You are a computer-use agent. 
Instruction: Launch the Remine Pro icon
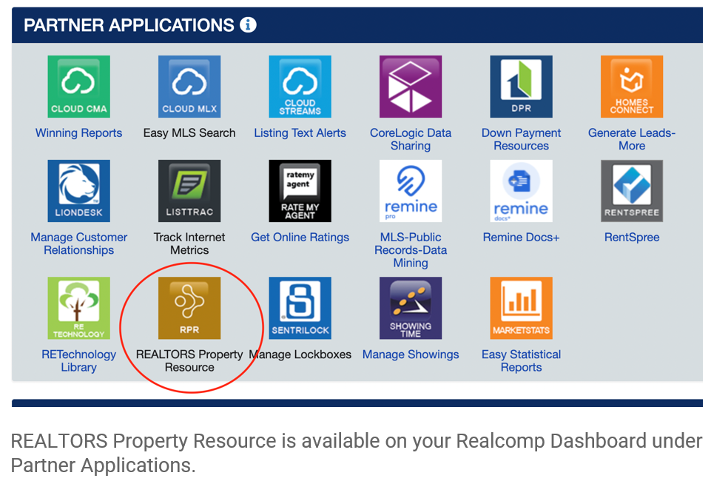pos(411,191)
